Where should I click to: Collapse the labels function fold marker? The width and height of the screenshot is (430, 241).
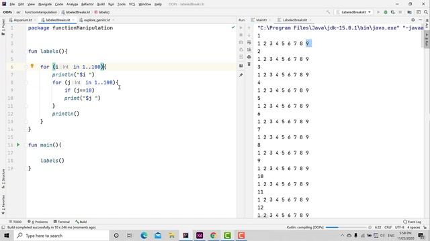point(27,52)
